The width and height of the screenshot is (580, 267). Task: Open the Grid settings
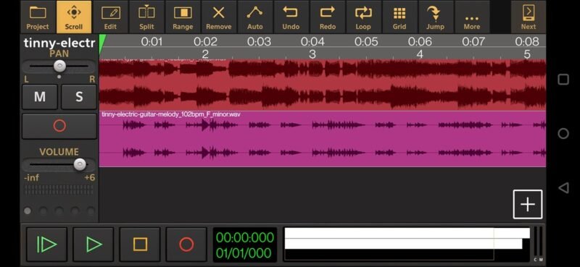tap(399, 17)
